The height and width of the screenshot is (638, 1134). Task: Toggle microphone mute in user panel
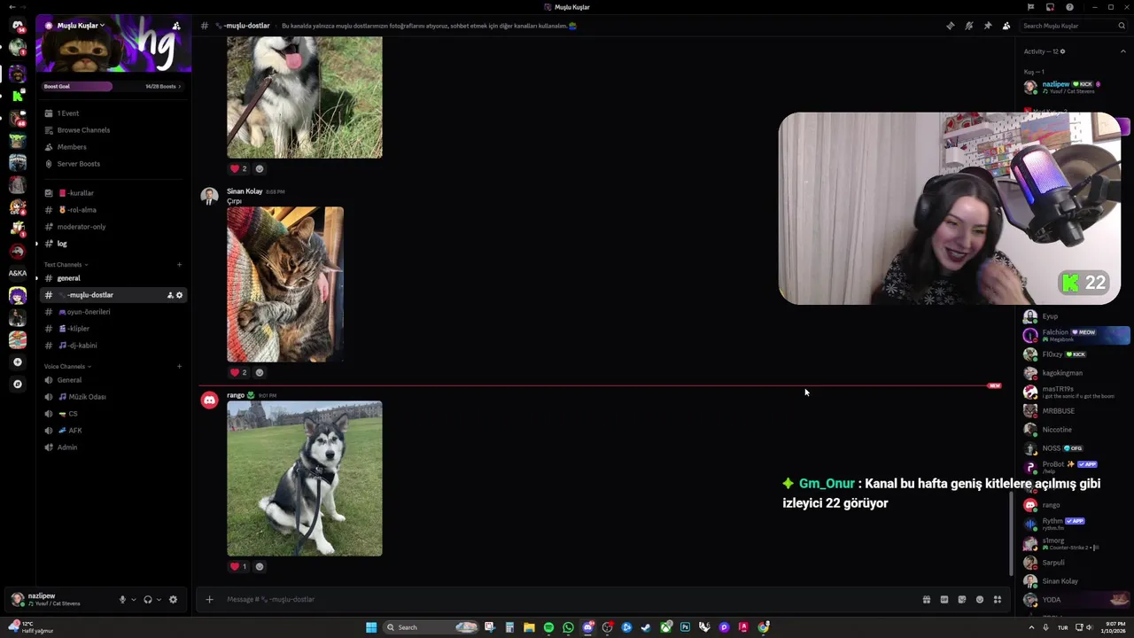(x=122, y=599)
